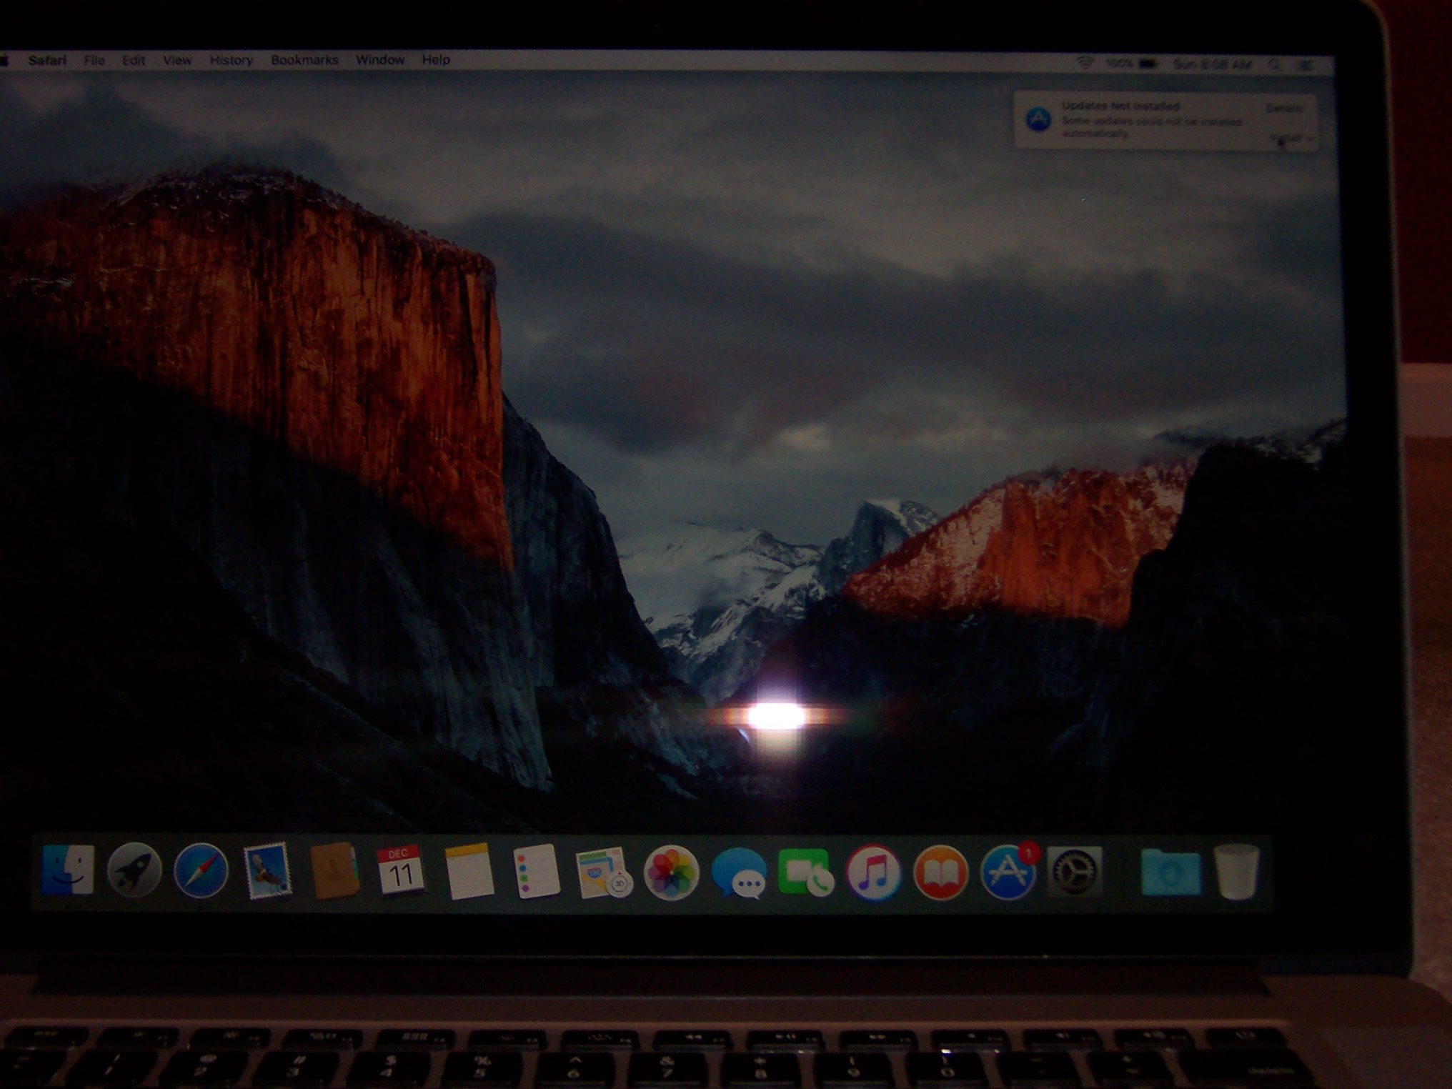Open Safari compass icon in Dock
The width and height of the screenshot is (1452, 1089).
(201, 870)
